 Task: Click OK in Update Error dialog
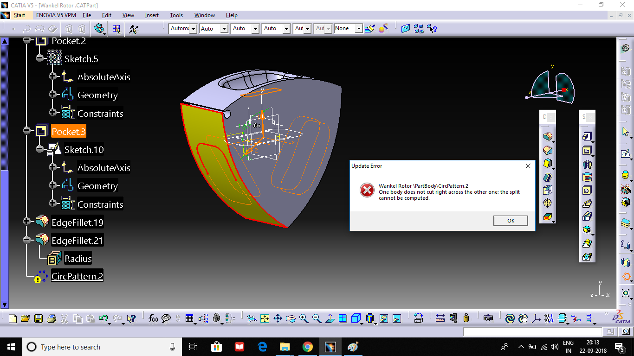(511, 221)
